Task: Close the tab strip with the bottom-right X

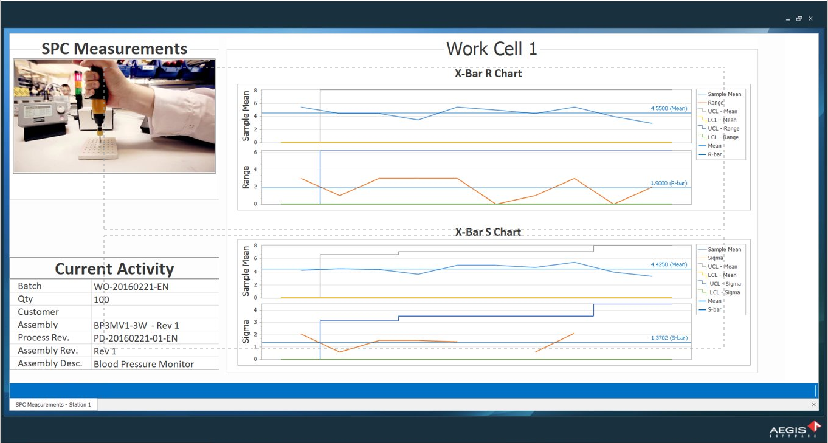Action: [x=814, y=404]
